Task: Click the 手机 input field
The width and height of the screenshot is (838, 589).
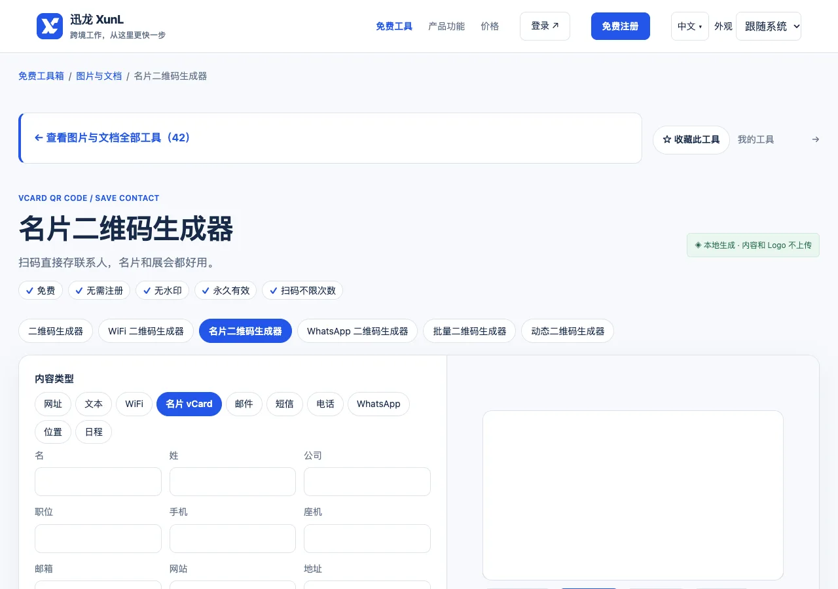Action: (232, 539)
